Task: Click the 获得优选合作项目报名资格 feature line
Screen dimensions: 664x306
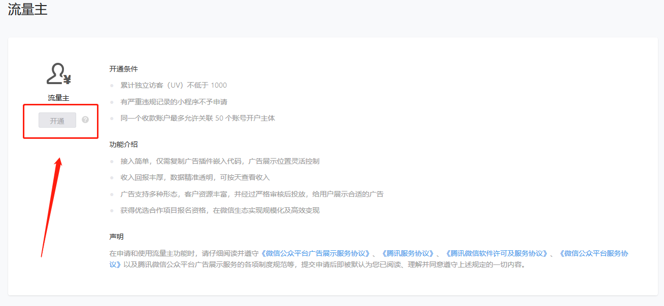Action: coord(219,210)
